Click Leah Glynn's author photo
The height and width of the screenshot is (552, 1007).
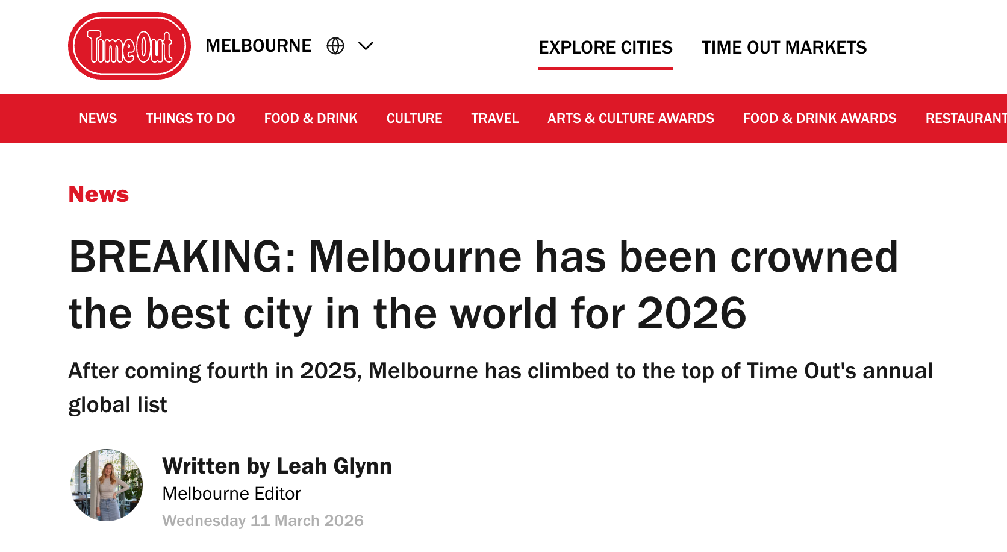coord(107,485)
